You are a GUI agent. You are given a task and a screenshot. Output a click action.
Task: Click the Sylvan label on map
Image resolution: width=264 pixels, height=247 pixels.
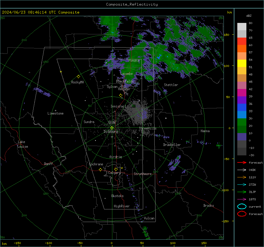pos(112,87)
